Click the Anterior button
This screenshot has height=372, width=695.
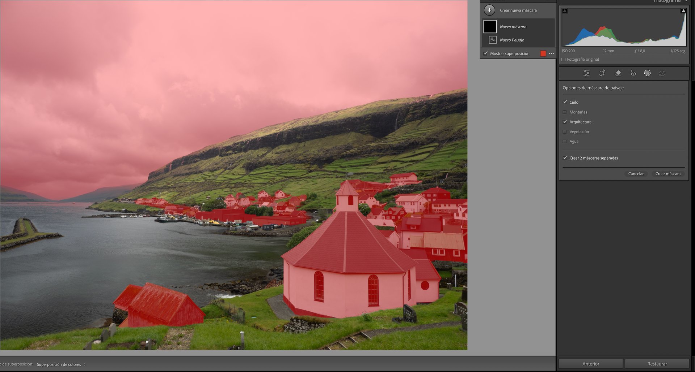click(591, 364)
